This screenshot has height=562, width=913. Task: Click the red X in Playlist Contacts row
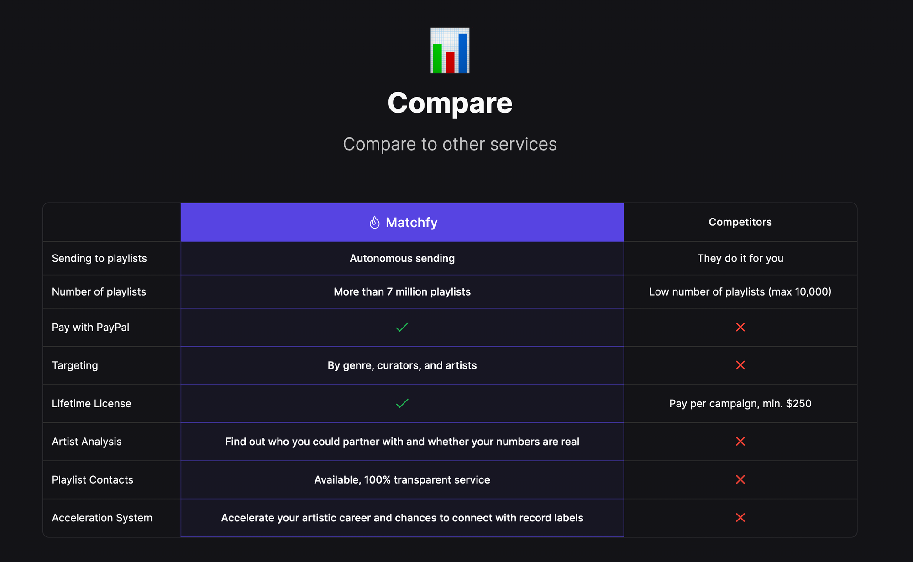click(740, 479)
